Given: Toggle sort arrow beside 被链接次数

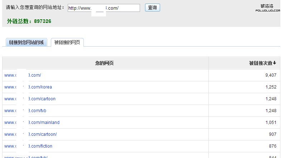Looking at the screenshot, I should click(x=275, y=63).
